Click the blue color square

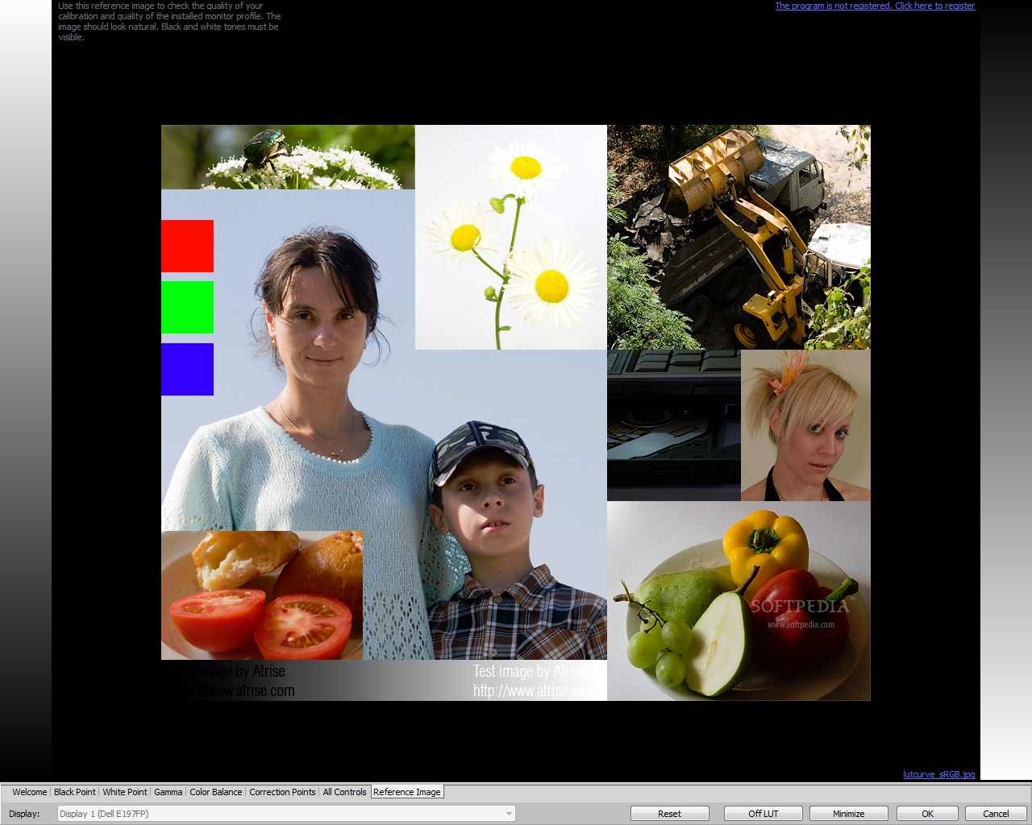[x=187, y=369]
